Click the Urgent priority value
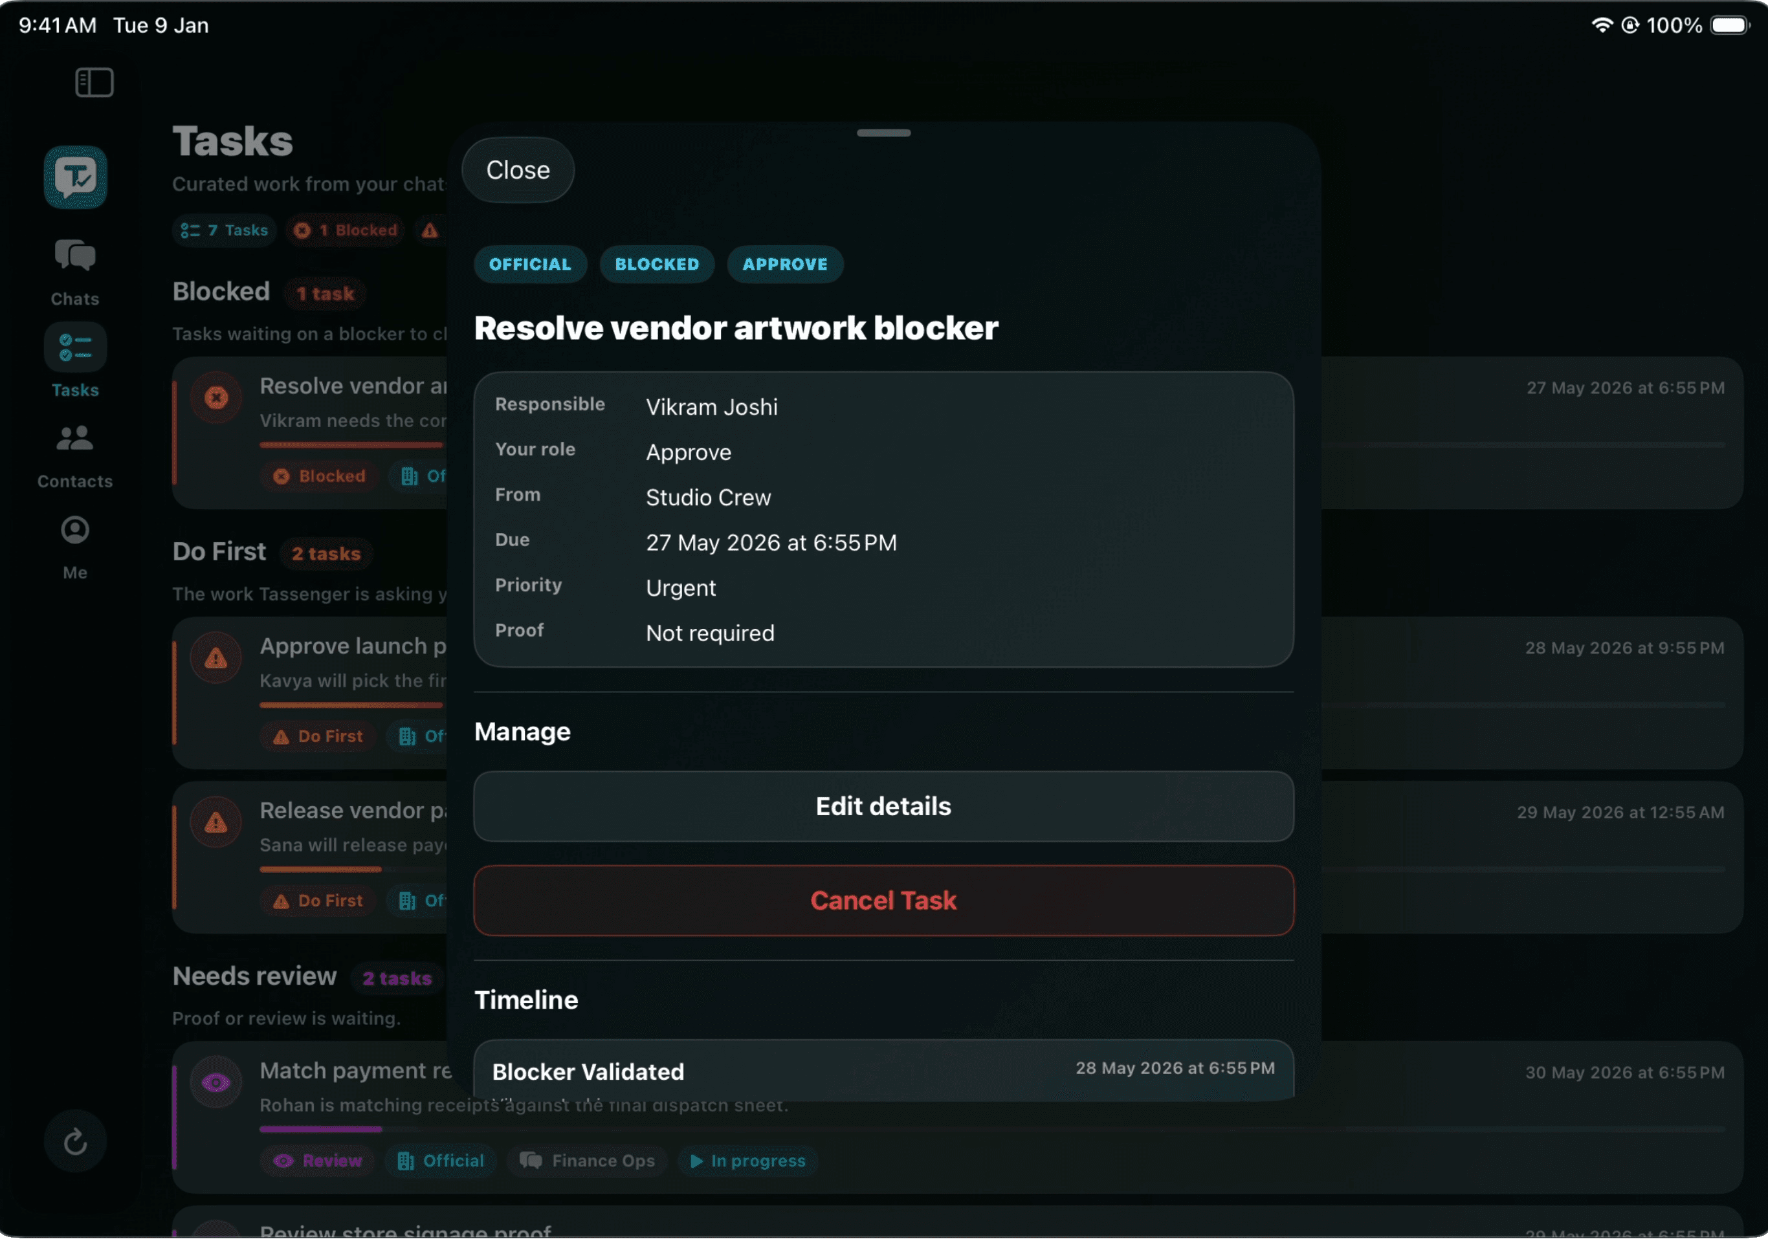Image resolution: width=1768 pixels, height=1239 pixels. point(681,588)
